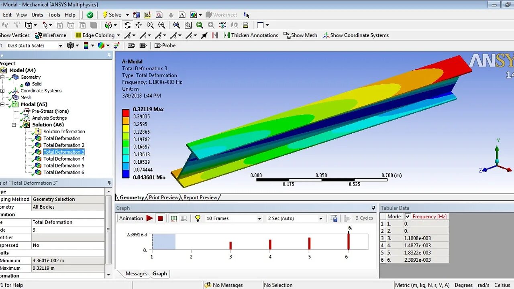This screenshot has width=514, height=289.
Task: Click the dark blue minimum legend band
Action: click(x=126, y=174)
